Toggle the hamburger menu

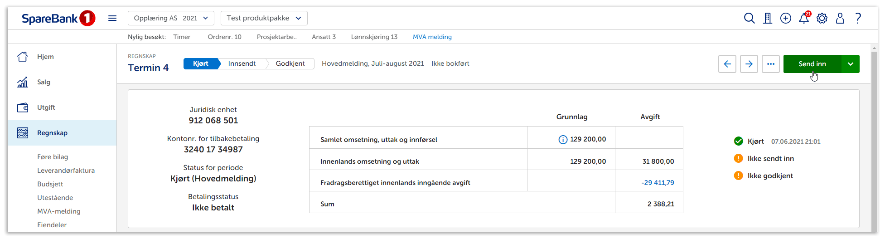click(x=112, y=18)
